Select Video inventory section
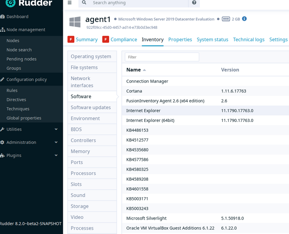This screenshot has width=289, height=234. 92,217
